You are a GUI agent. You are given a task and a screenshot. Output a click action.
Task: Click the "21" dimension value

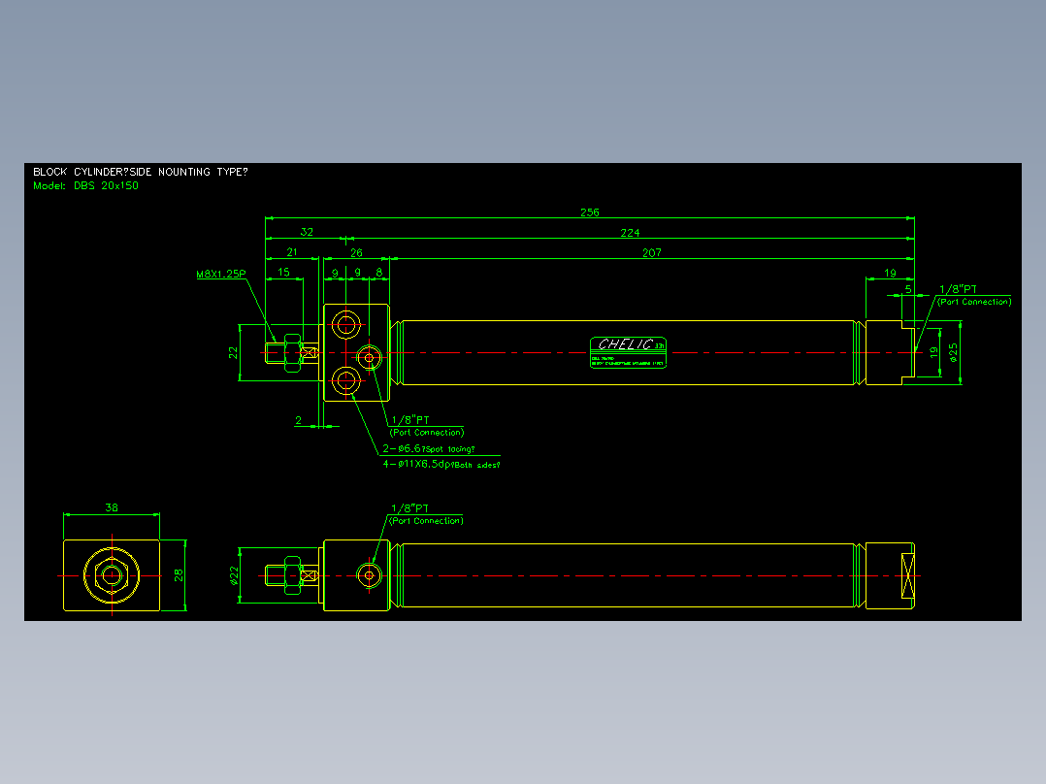coord(291,252)
